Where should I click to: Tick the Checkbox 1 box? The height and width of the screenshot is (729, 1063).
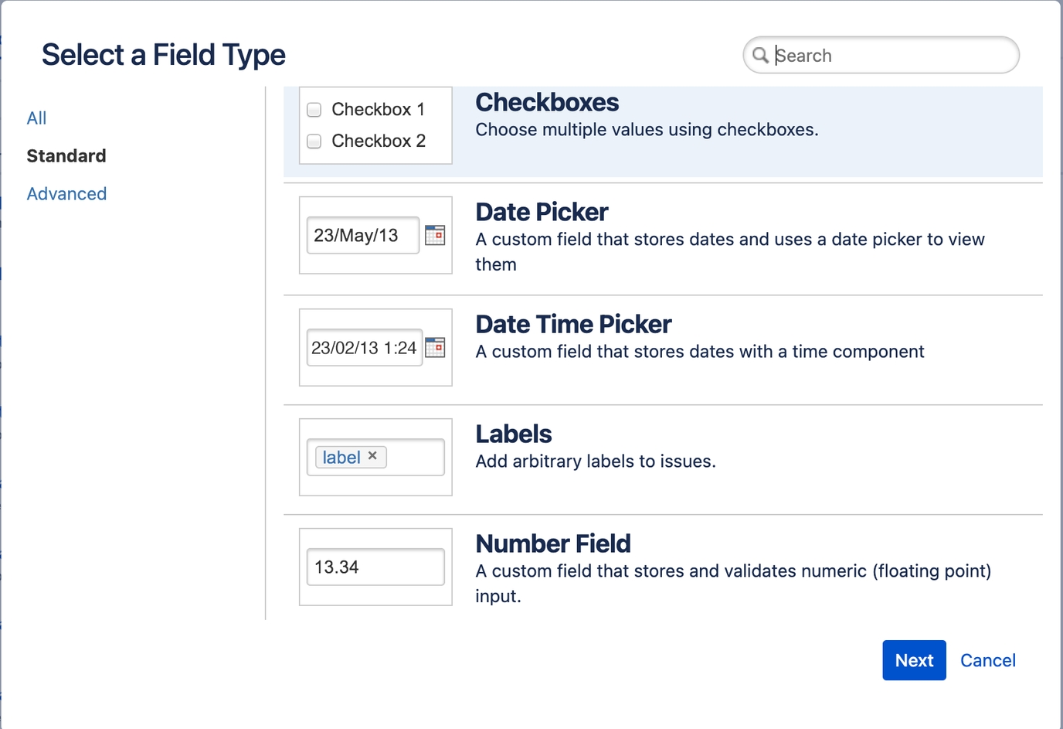[314, 110]
